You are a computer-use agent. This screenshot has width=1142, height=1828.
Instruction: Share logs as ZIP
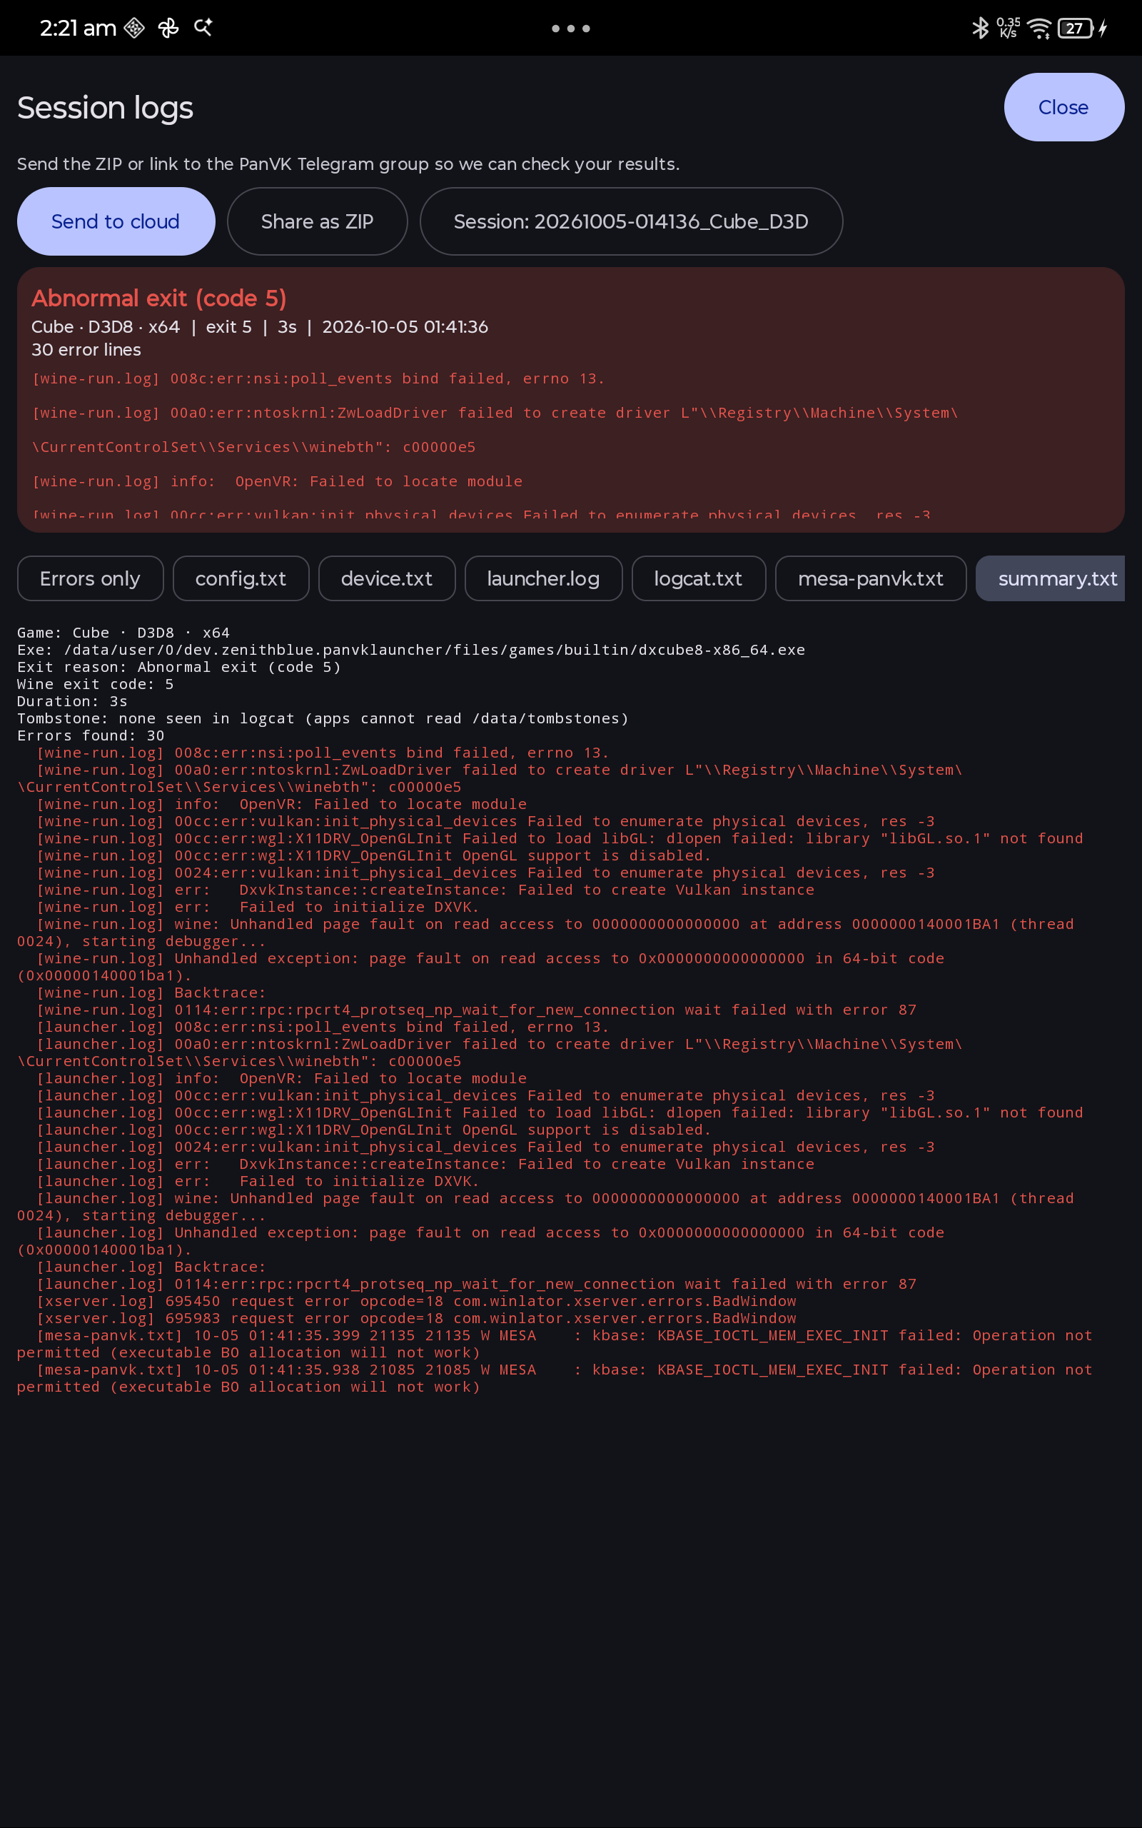click(317, 221)
